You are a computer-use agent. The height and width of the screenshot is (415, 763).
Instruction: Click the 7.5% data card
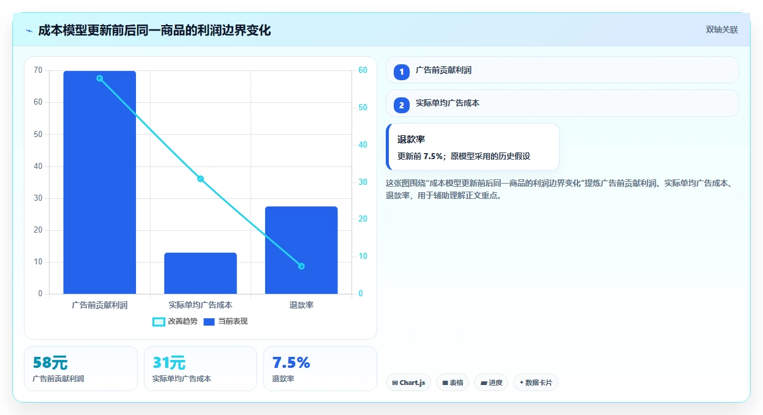point(320,368)
